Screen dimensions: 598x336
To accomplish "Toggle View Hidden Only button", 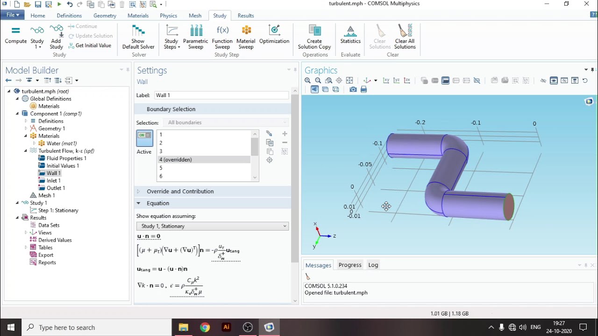I will pos(564,81).
